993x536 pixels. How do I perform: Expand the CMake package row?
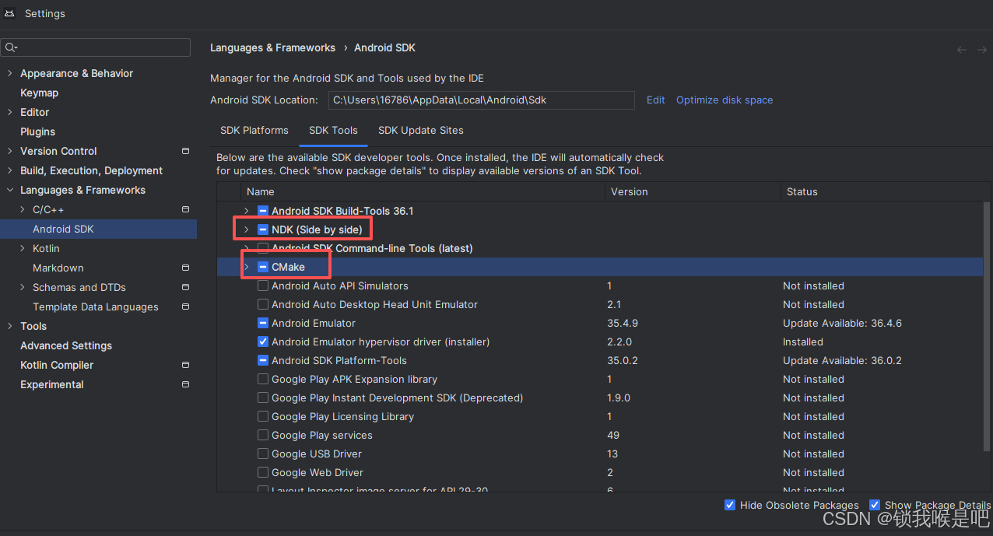[x=247, y=267]
